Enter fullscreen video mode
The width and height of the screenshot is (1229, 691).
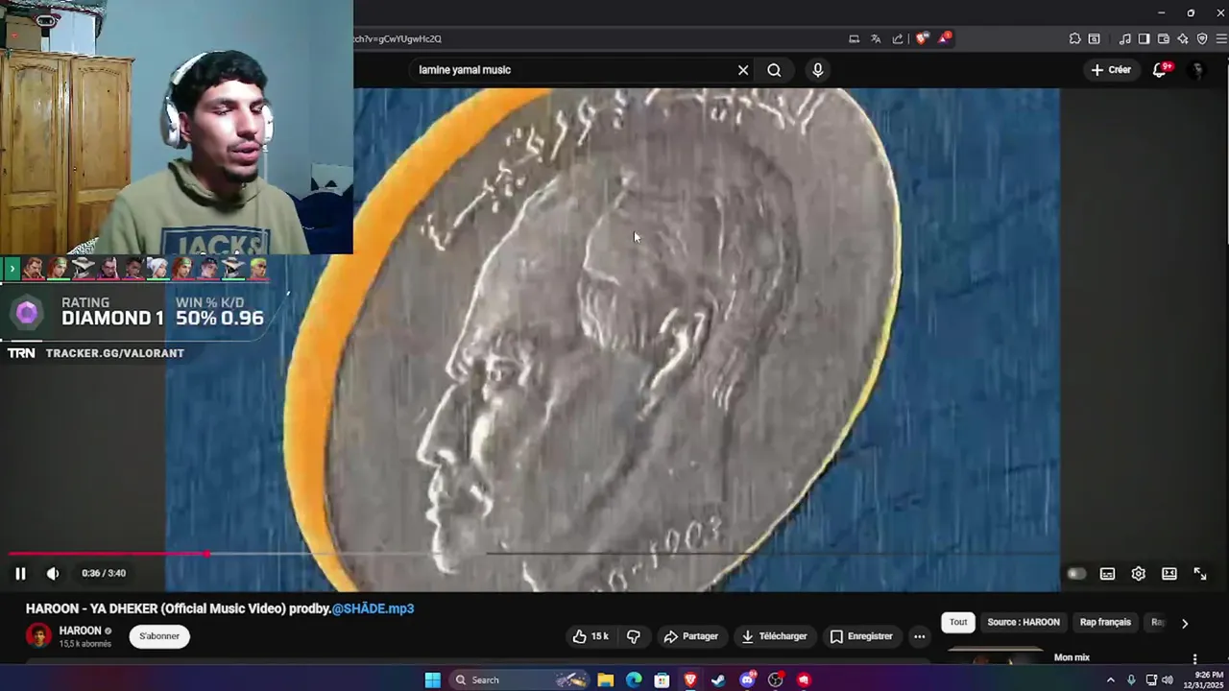(x=1200, y=574)
